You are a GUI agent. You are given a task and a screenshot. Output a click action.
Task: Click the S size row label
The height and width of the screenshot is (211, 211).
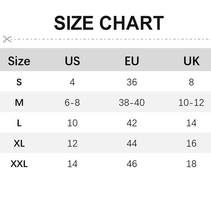(19, 82)
